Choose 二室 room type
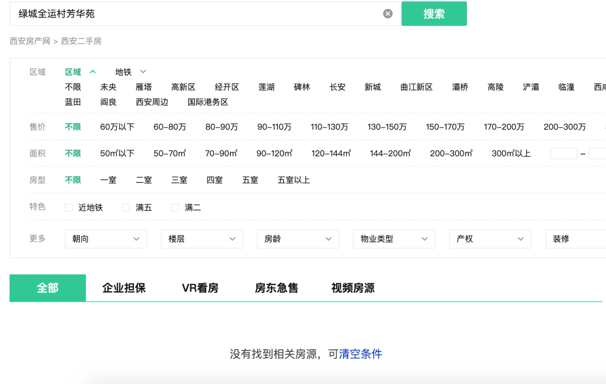The height and width of the screenshot is (384, 606). coord(144,181)
